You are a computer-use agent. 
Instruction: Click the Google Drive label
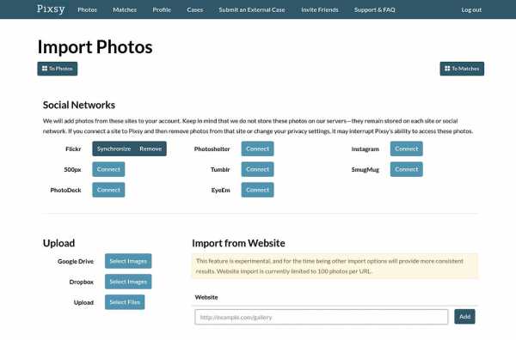(x=76, y=262)
